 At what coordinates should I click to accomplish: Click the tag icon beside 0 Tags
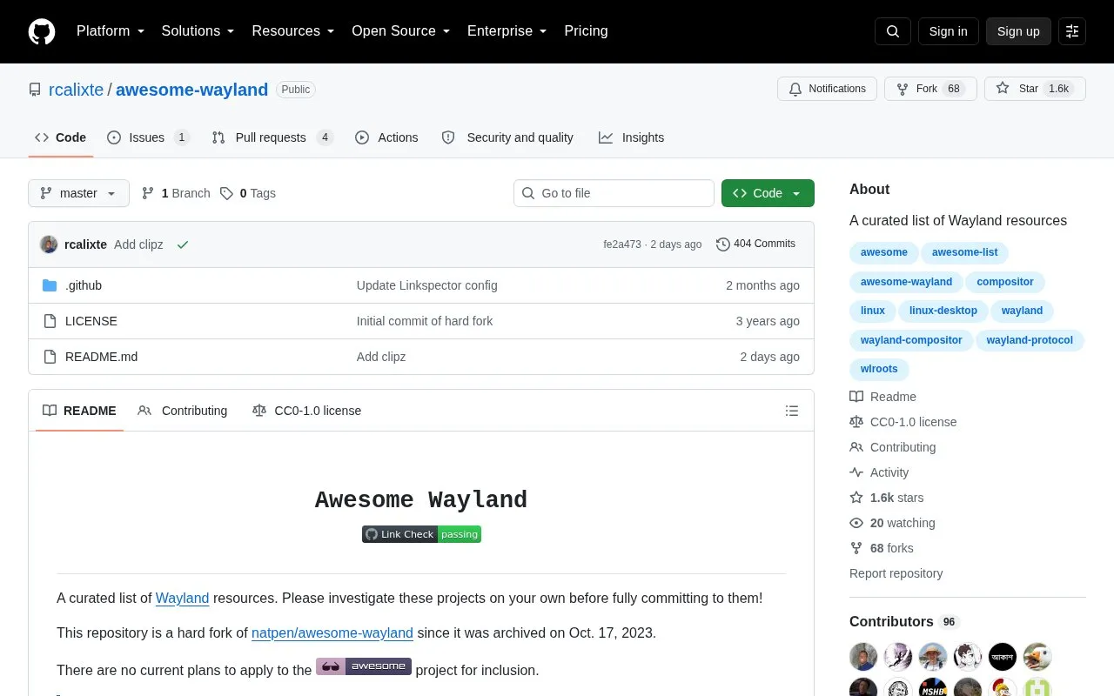[226, 193]
